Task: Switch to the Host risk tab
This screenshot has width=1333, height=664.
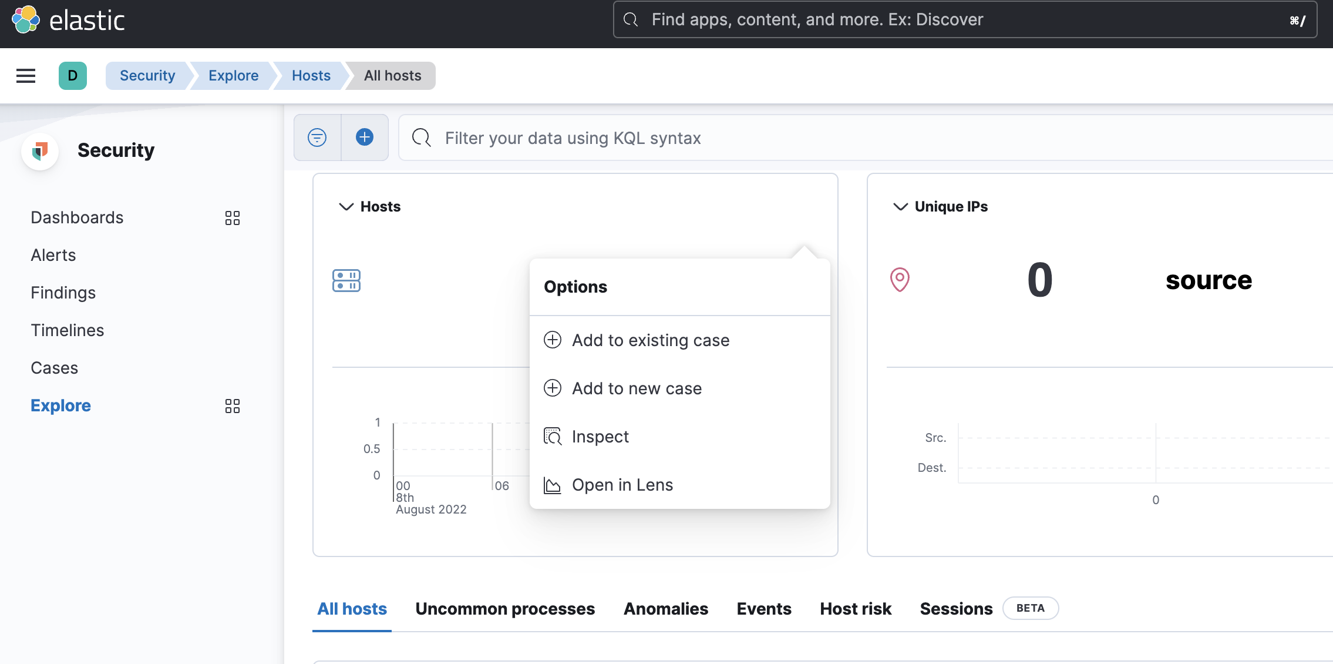Action: [x=856, y=609]
